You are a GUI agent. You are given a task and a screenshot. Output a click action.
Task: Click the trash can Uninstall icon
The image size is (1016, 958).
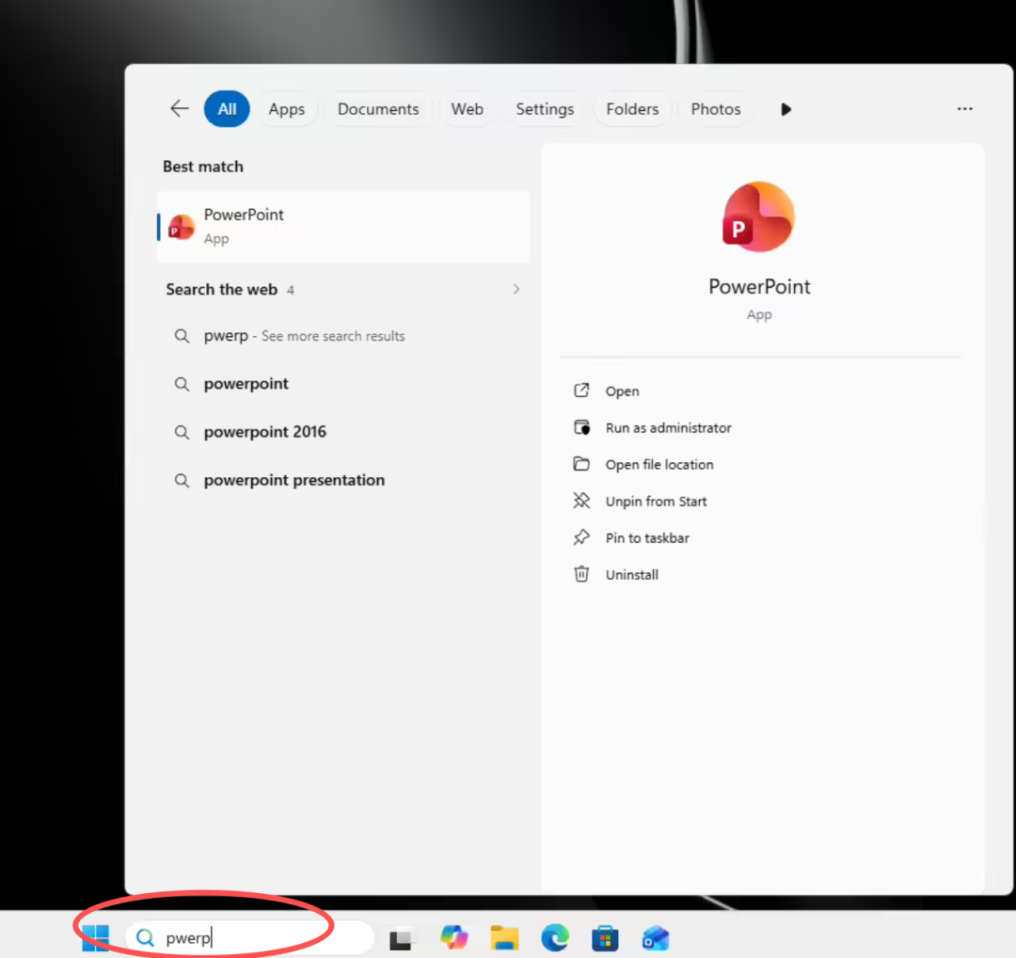pyautogui.click(x=582, y=574)
